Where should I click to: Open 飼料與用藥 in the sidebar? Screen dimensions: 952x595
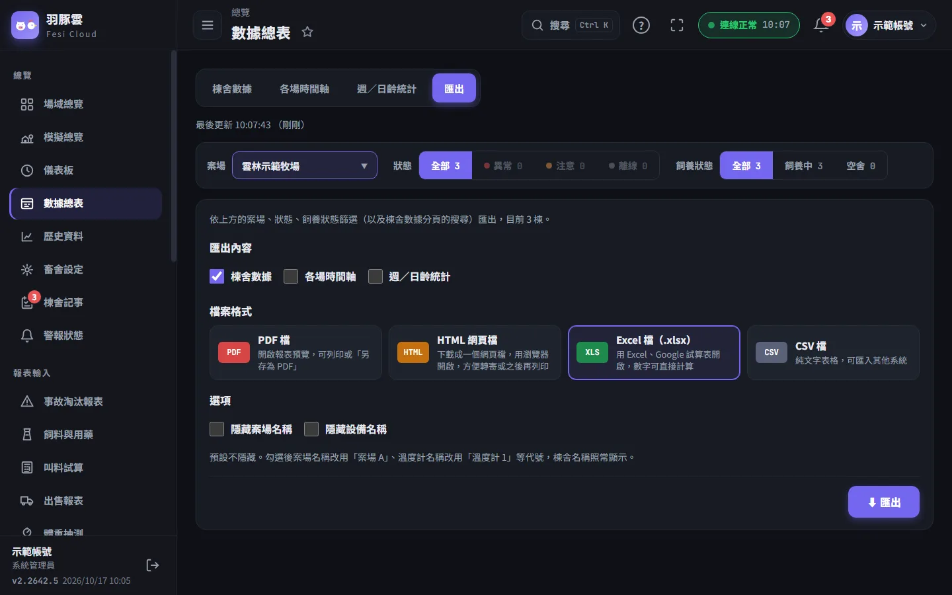click(86, 435)
